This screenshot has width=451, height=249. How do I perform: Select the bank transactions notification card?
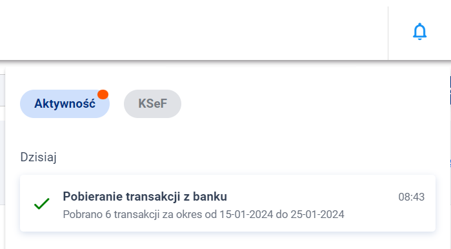228,203
